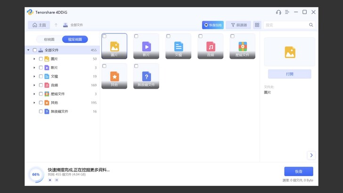This screenshot has height=193, width=343.
Task: Select the 全部文件 drive icon in tree
Action: (41, 50)
